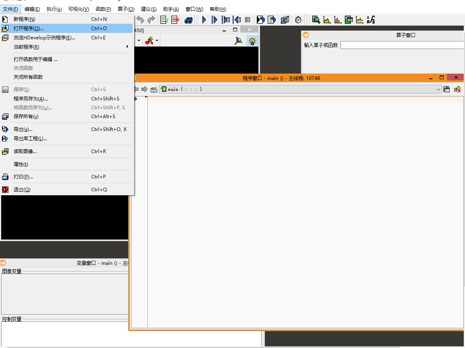Activate selected program lines icon

(x=164, y=20)
